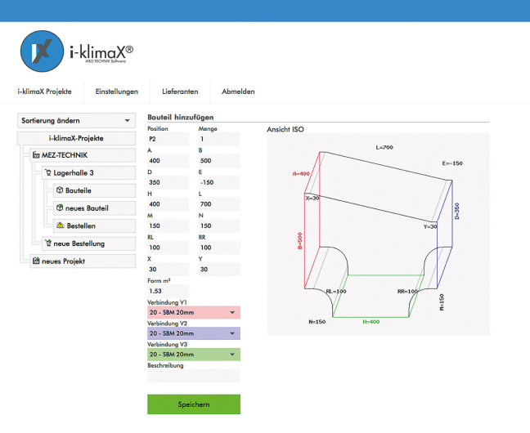Click the i-klimaX logo icon

point(43,51)
